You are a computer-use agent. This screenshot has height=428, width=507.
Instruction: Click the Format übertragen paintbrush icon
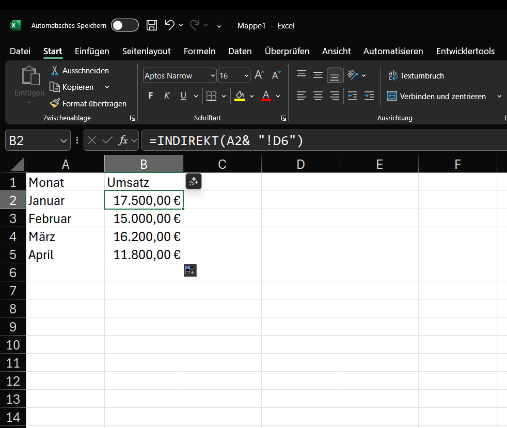(55, 103)
